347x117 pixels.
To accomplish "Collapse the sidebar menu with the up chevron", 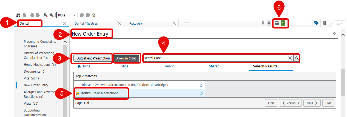I will click(x=65, y=42).
